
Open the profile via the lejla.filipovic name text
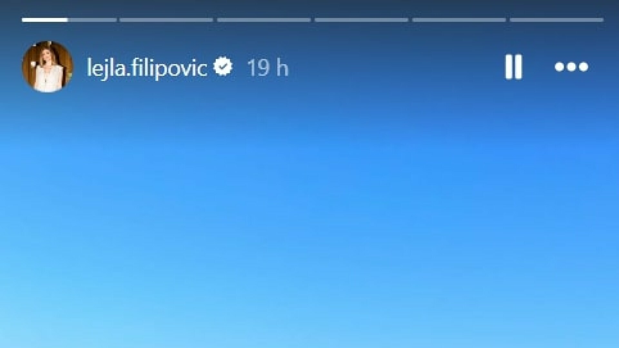pyautogui.click(x=147, y=68)
